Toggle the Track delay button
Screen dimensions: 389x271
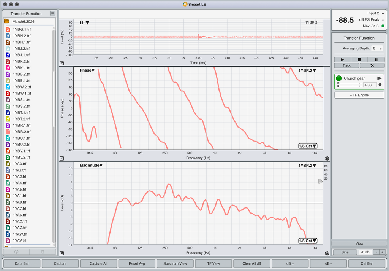(346, 65)
